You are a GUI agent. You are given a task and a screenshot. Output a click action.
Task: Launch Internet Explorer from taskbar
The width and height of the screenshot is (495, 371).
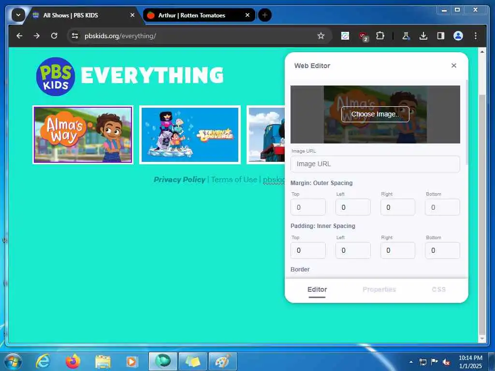click(x=43, y=361)
